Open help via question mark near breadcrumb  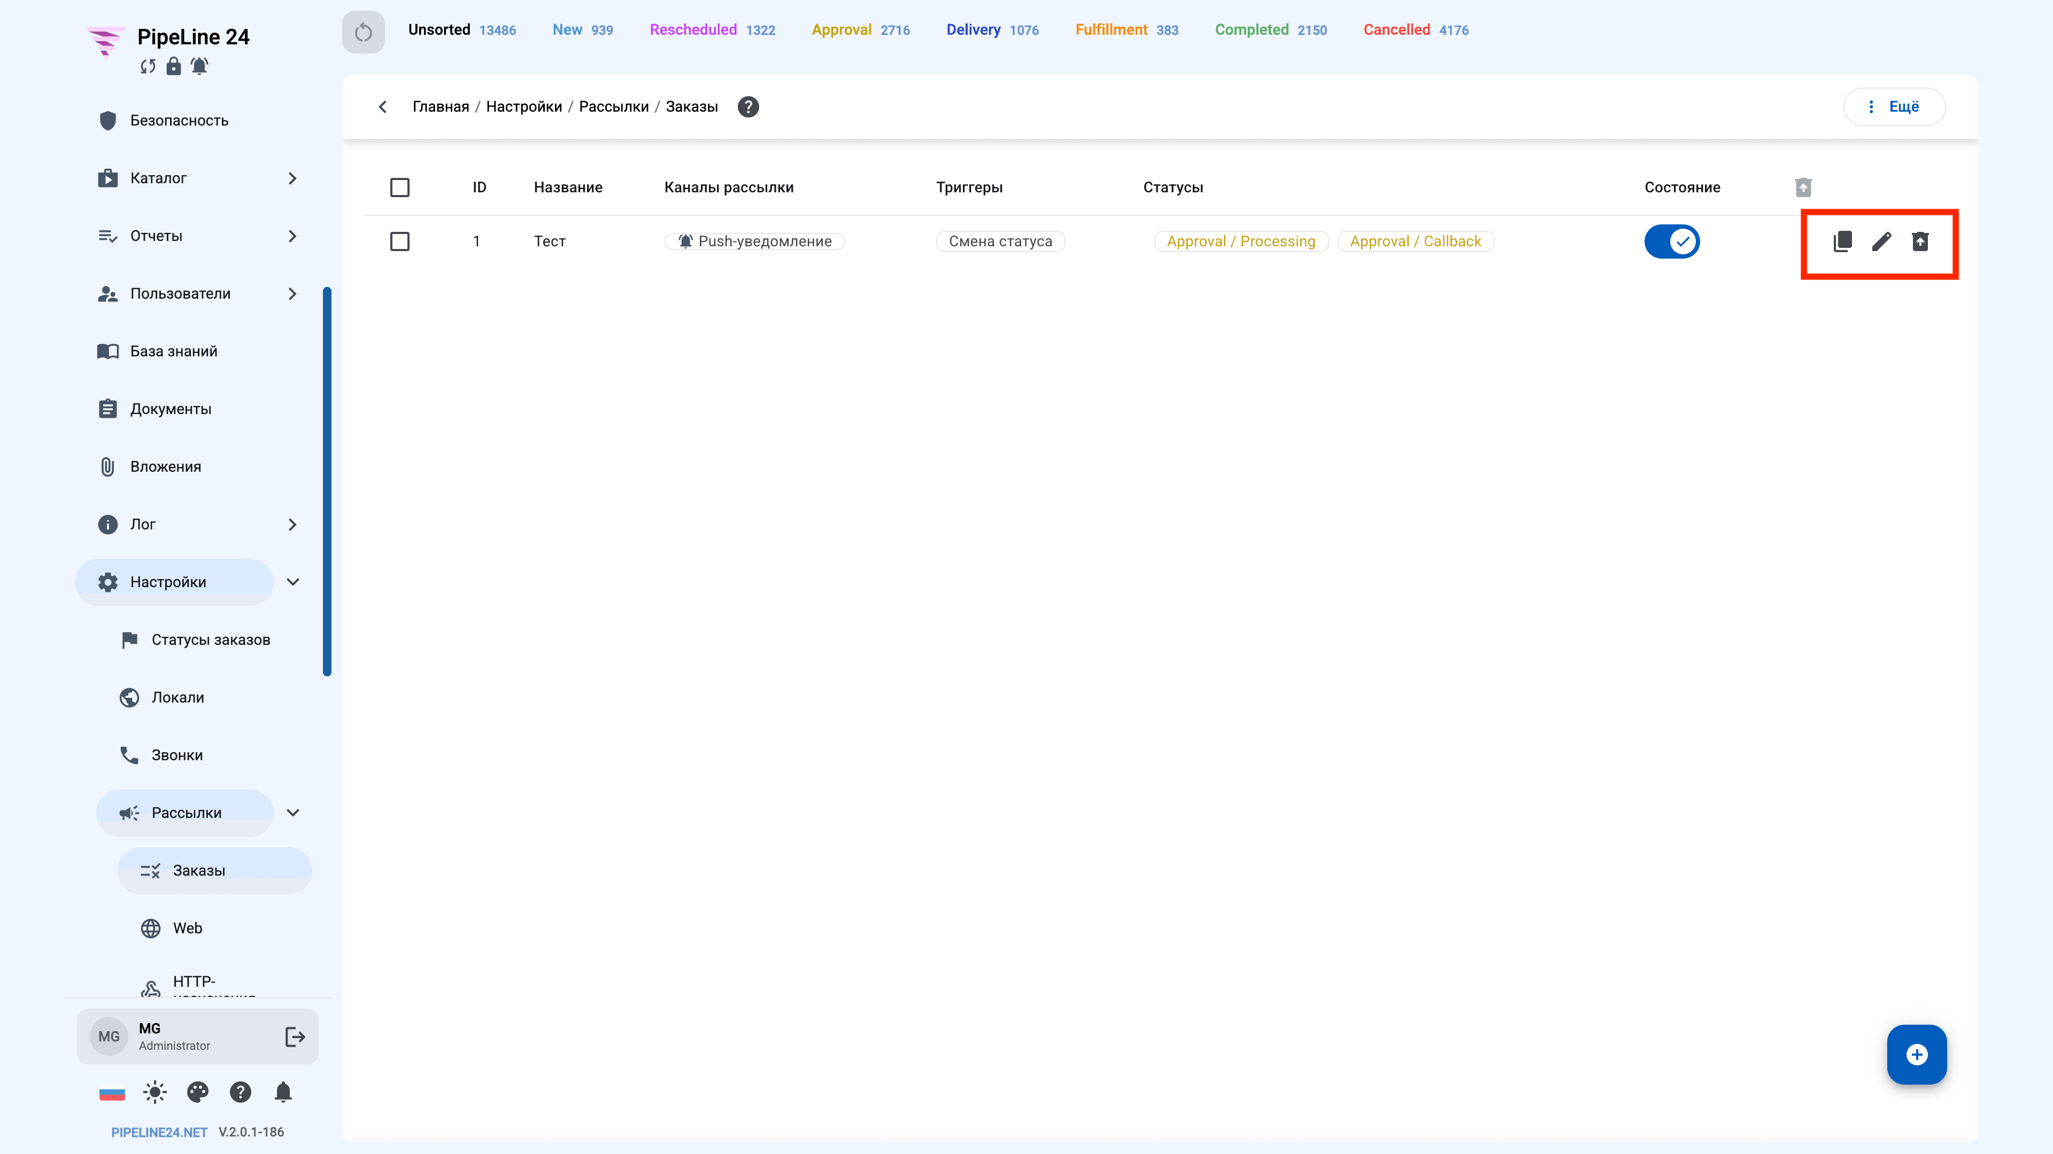pyautogui.click(x=748, y=107)
